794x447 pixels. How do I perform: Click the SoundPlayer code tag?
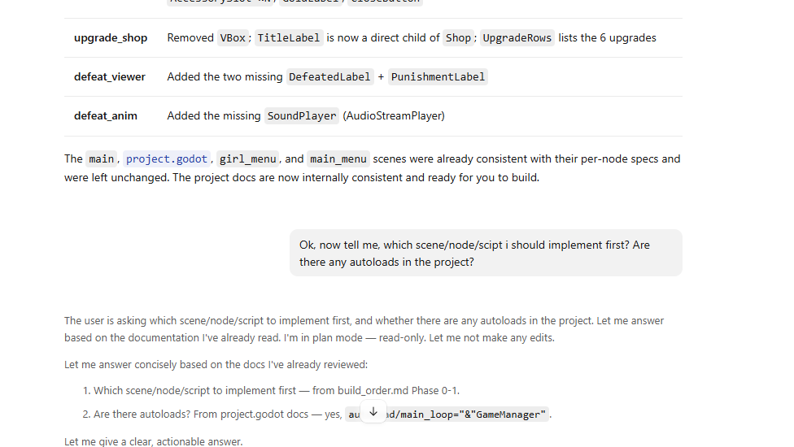302,115
